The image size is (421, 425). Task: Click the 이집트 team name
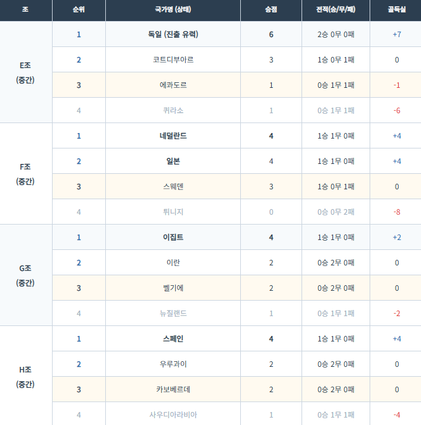point(173,238)
